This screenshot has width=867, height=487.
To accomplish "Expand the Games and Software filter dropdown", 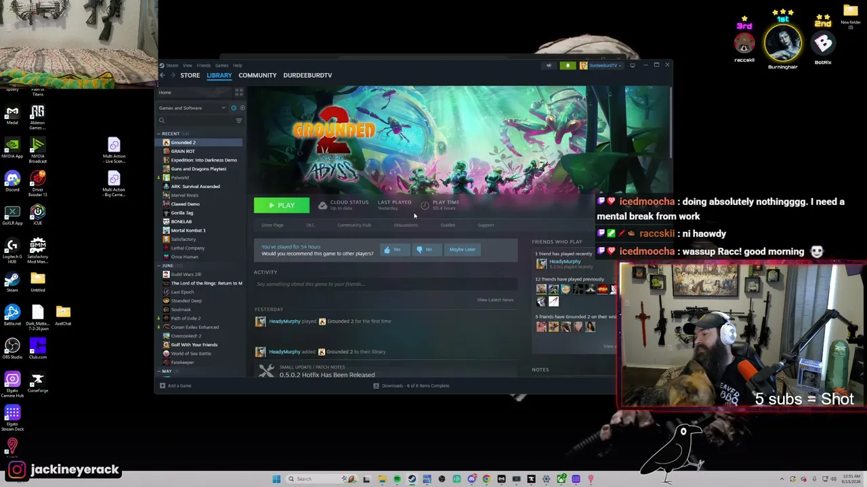I will (x=192, y=108).
